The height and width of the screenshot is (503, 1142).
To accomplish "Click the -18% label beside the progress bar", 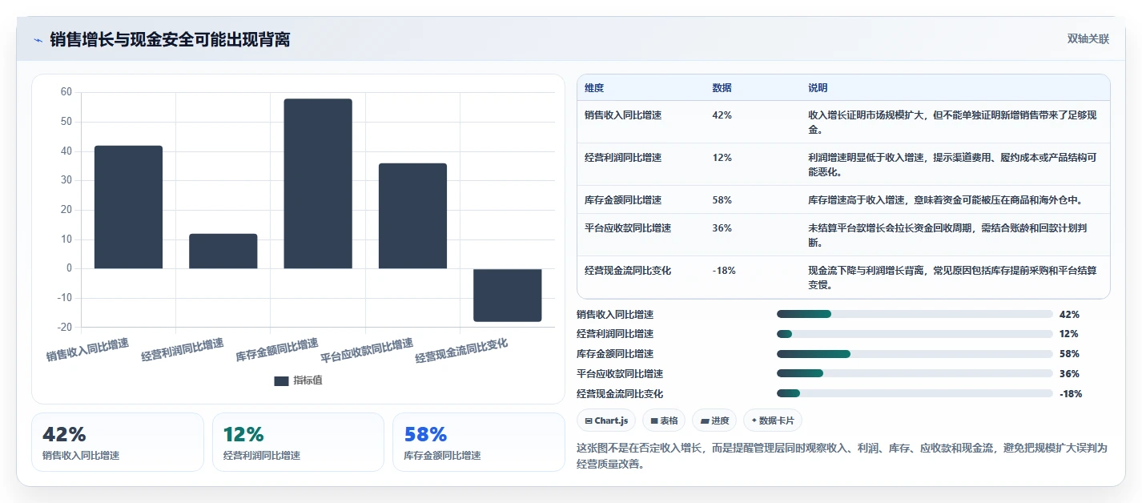I will [1071, 394].
